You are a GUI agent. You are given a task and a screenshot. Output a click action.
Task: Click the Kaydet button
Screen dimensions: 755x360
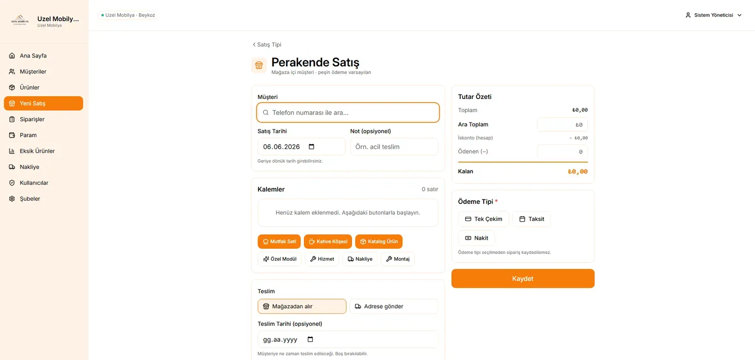(x=523, y=278)
